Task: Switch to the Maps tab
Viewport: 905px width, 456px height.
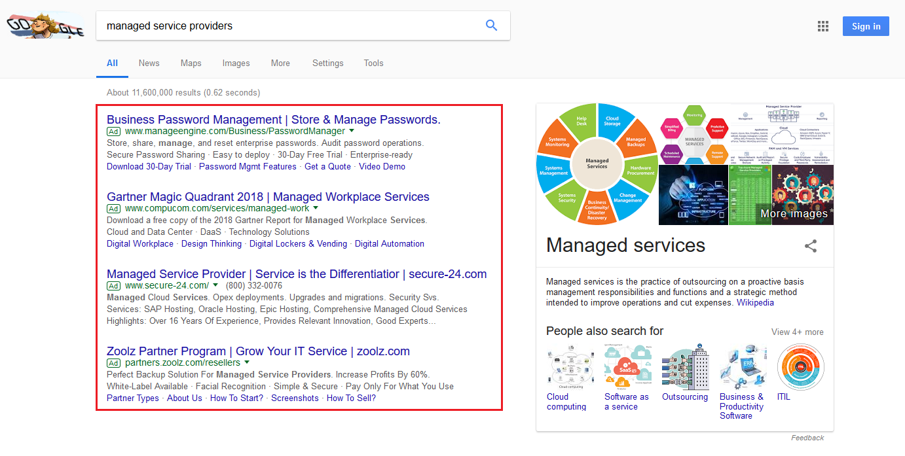Action: click(x=191, y=63)
